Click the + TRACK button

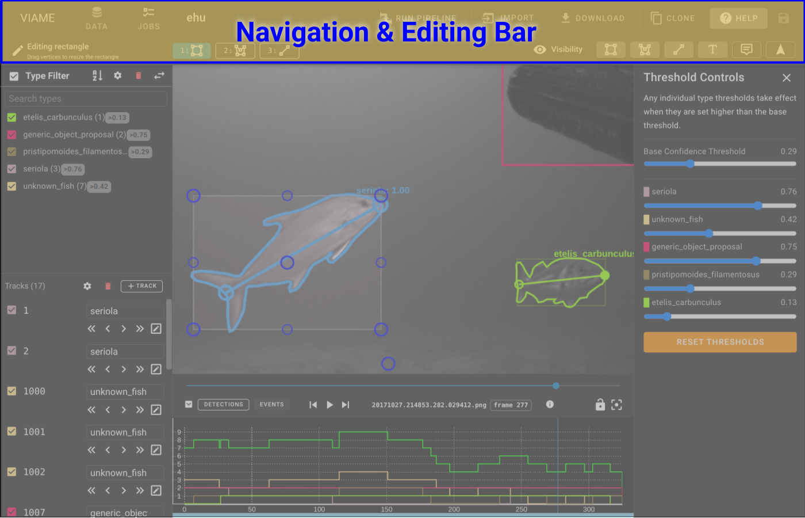click(142, 286)
